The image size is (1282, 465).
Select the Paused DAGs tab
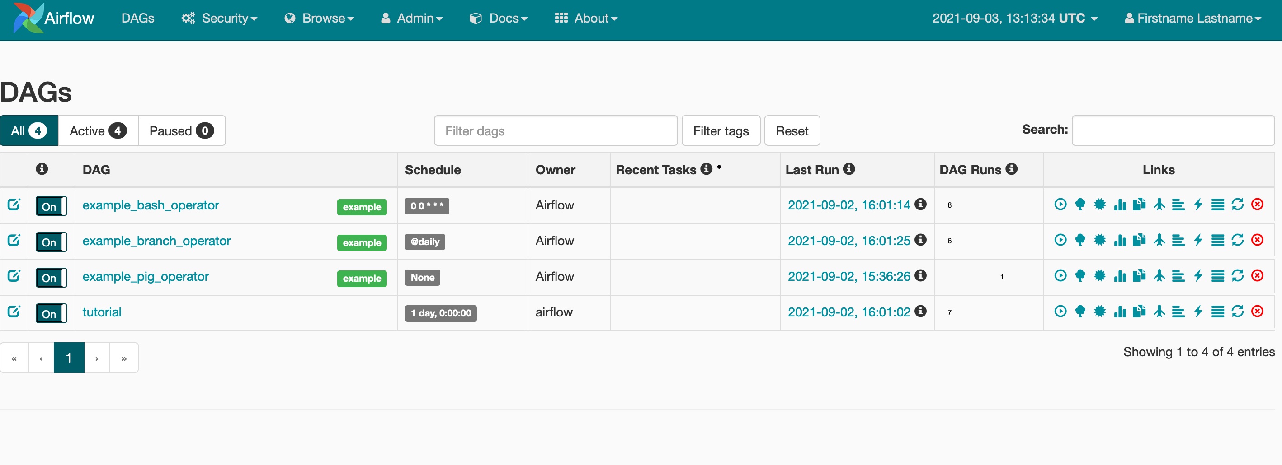tap(182, 130)
